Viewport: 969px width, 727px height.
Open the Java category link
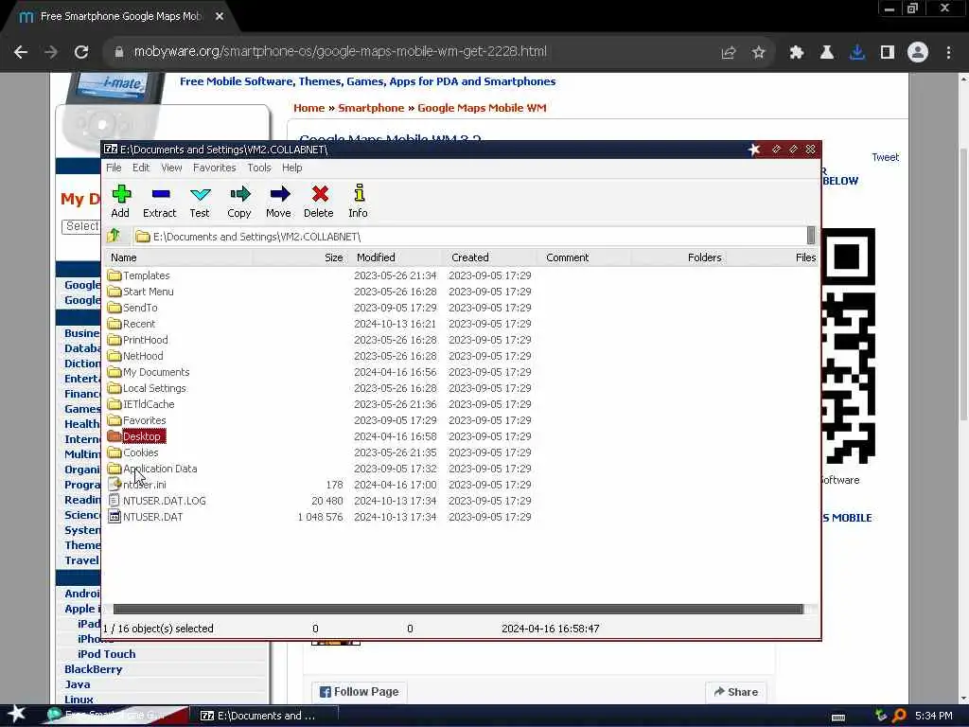point(78,684)
